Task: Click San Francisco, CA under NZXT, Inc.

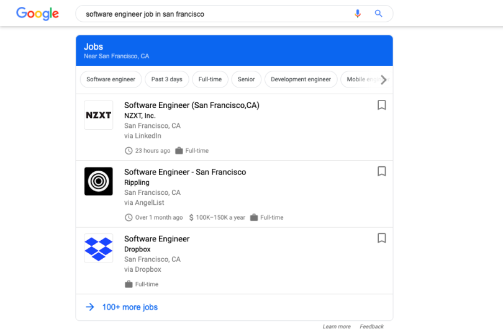Action: pyautogui.click(x=152, y=125)
